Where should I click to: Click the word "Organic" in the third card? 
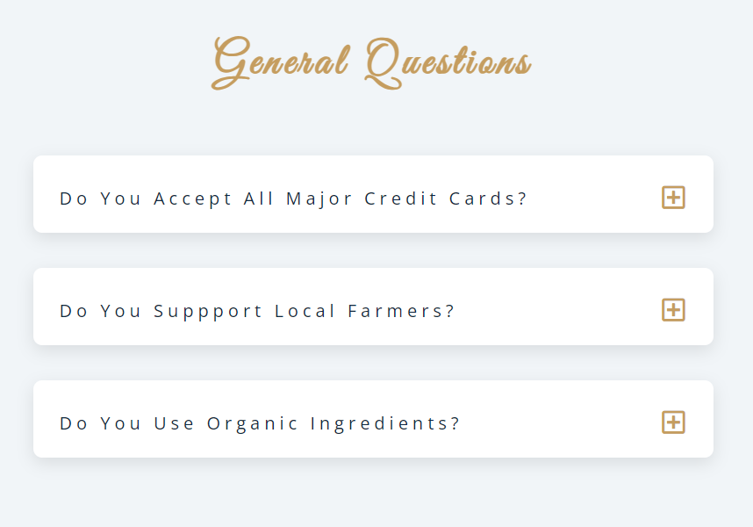coord(253,424)
